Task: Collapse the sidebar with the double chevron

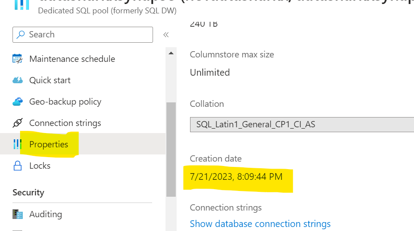Action: click(x=166, y=35)
